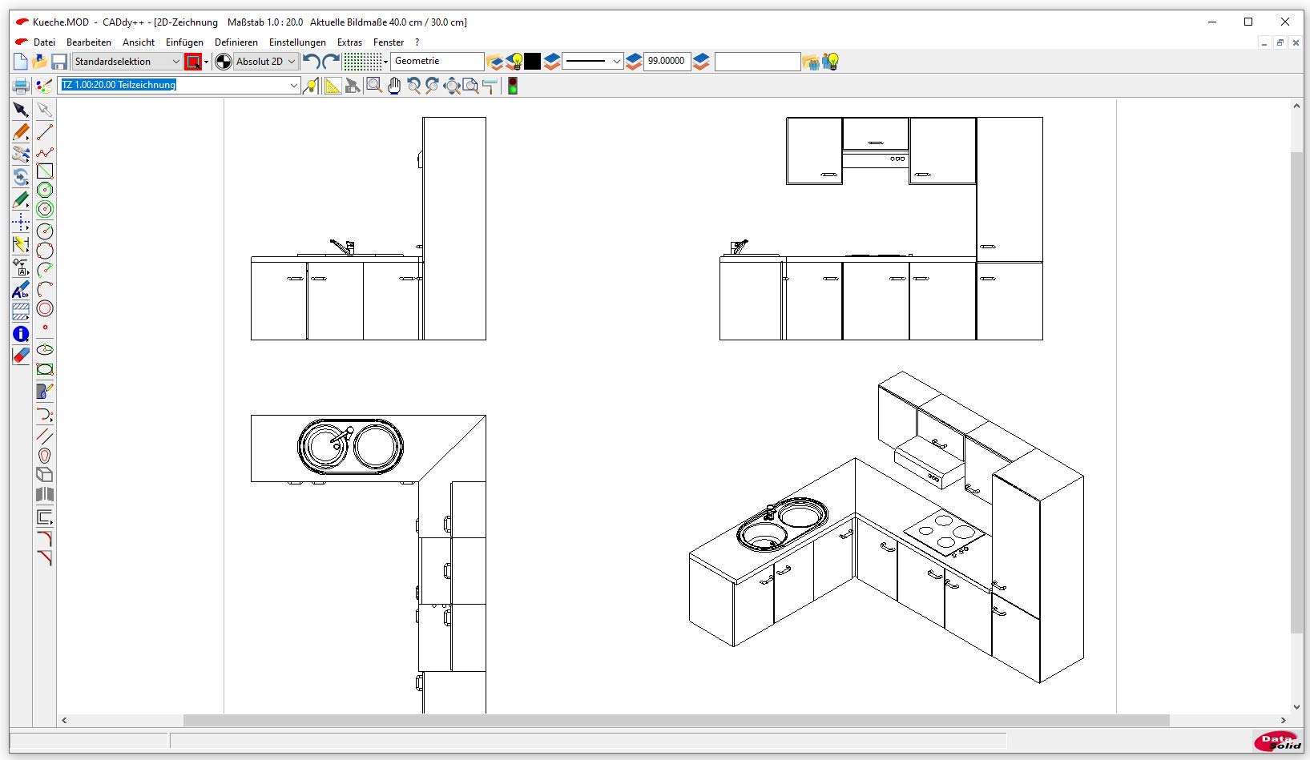Open the group folder icon with people

point(811,62)
